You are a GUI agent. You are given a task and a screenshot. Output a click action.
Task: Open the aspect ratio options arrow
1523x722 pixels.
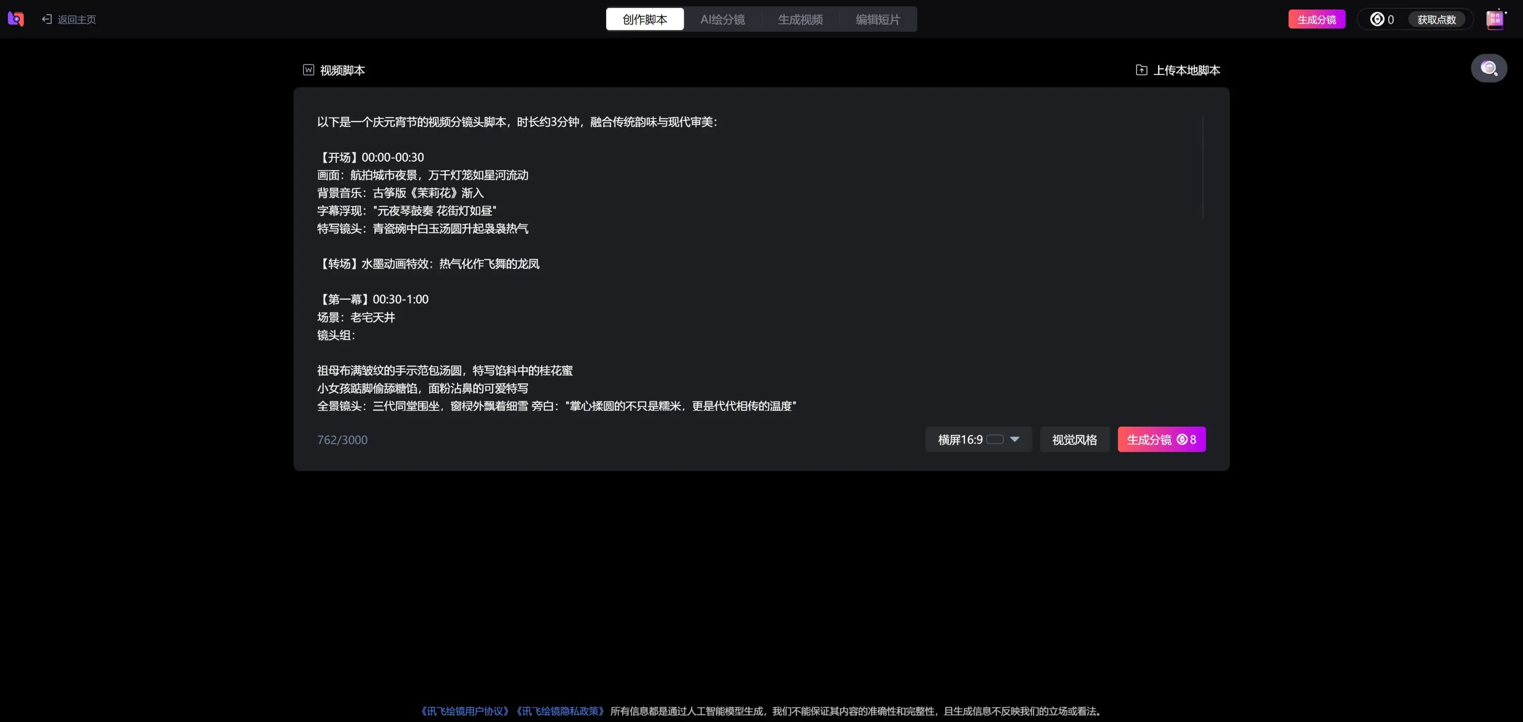click(1015, 439)
